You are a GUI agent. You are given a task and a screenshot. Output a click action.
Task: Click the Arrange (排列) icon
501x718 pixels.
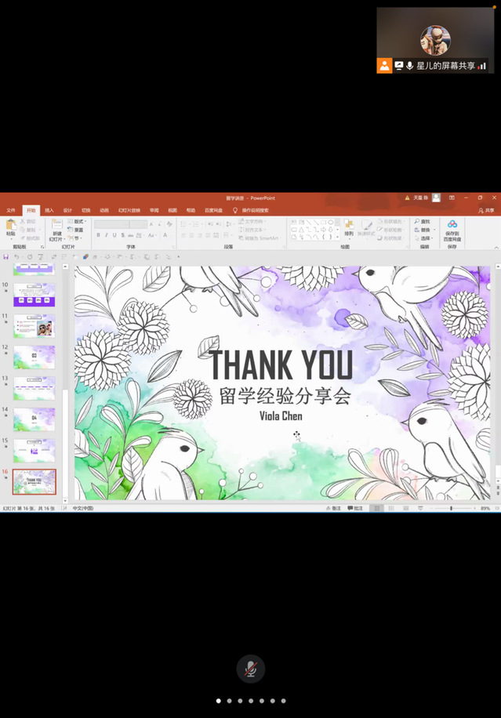click(349, 226)
